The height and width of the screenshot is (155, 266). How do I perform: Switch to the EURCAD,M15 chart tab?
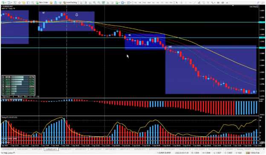23,149
